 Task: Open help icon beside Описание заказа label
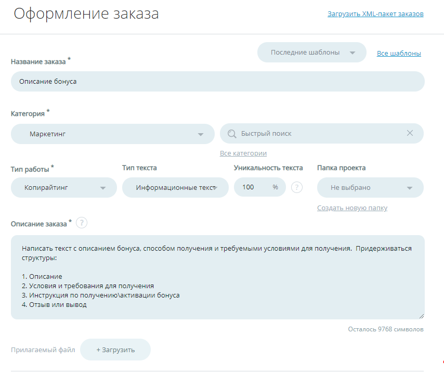point(82,223)
